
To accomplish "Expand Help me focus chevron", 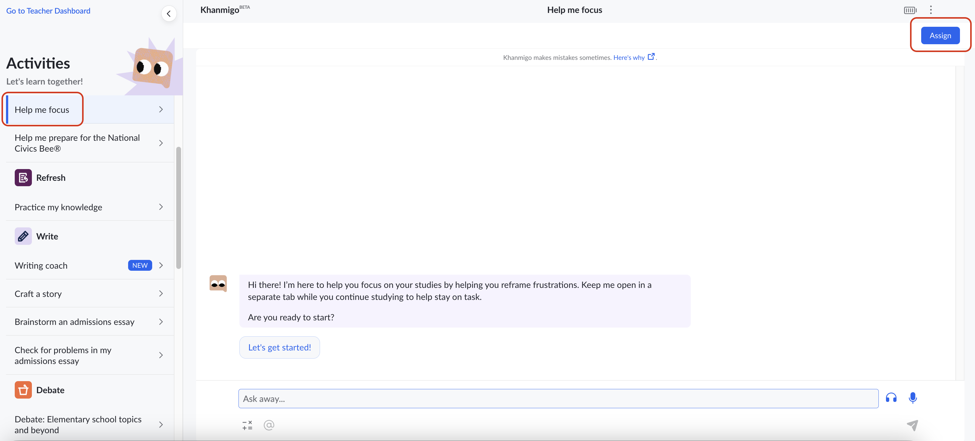I will tap(161, 109).
